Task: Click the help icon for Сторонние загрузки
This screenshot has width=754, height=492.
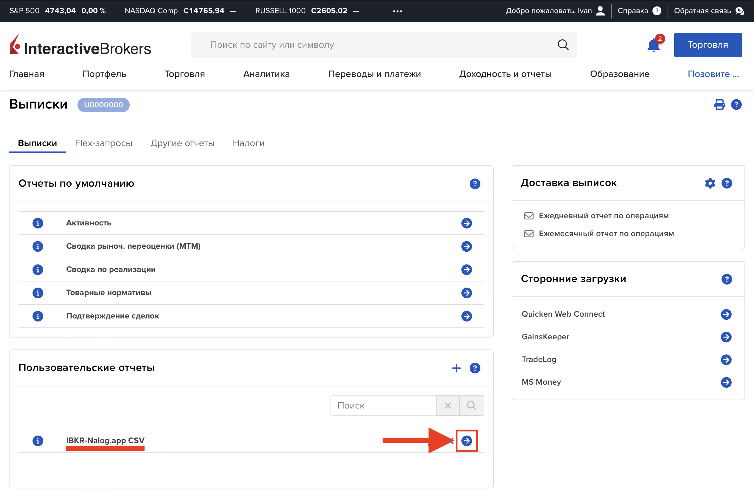Action: 727,279
